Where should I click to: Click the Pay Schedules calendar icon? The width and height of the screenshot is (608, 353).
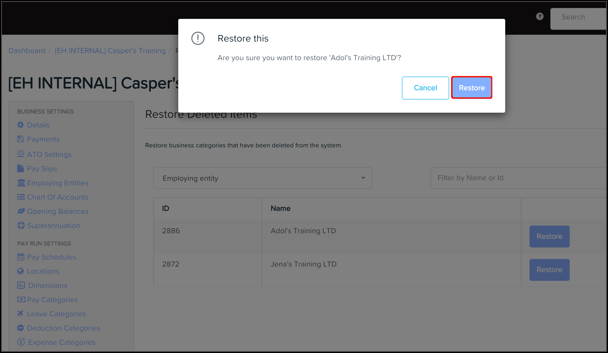click(21, 257)
